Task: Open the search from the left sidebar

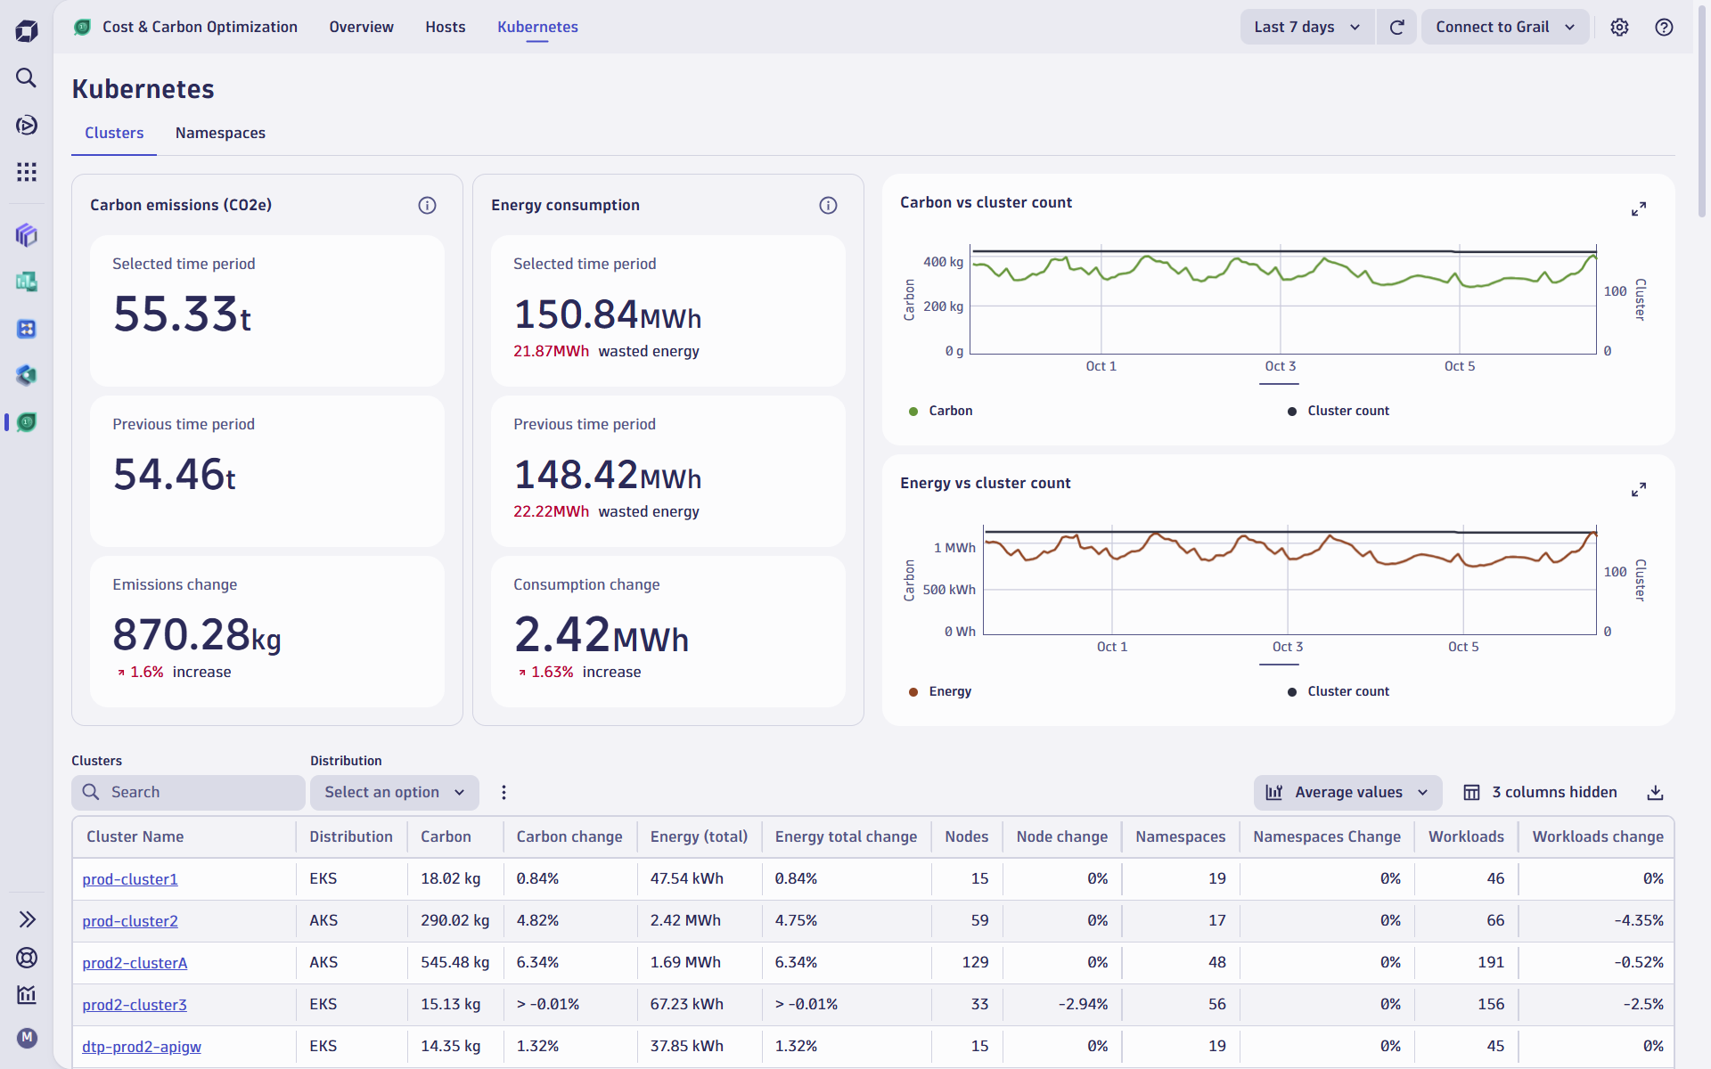Action: 27,78
